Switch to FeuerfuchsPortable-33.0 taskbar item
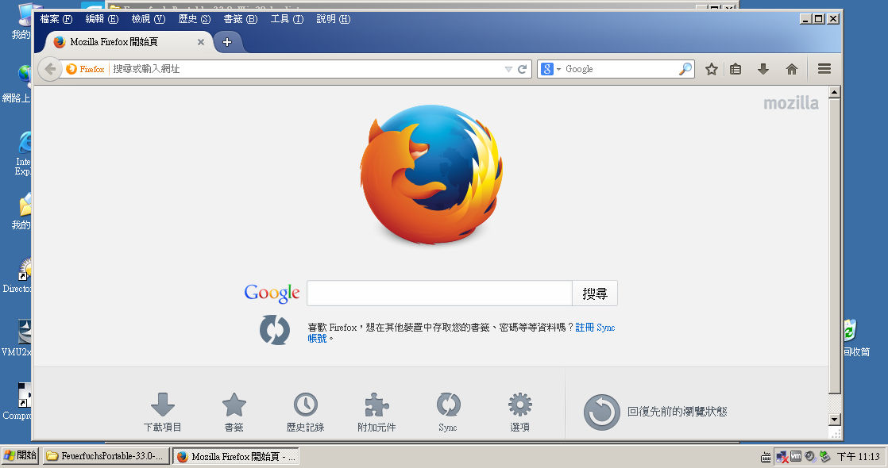The width and height of the screenshot is (888, 468). point(106,456)
